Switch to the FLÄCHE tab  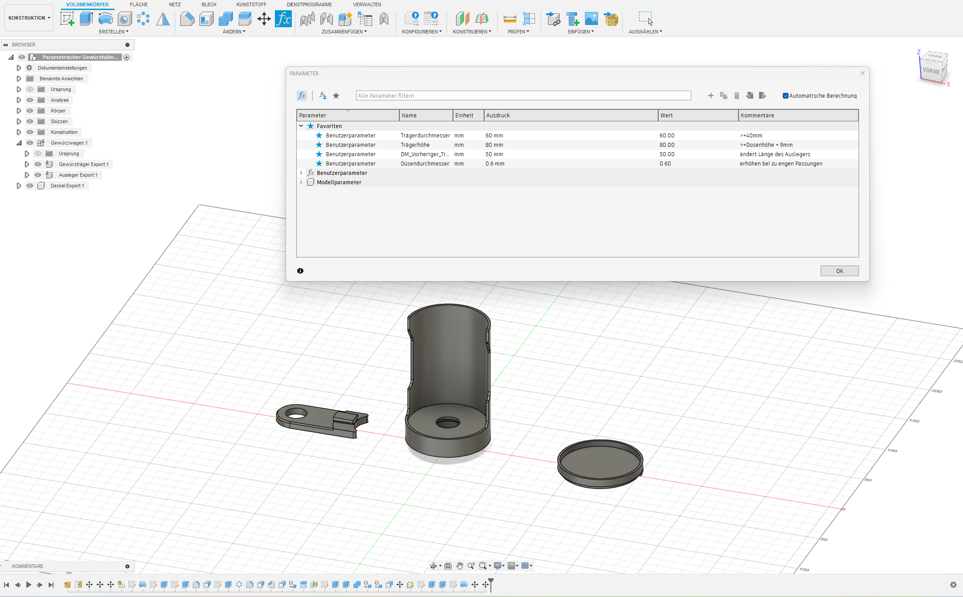(x=139, y=4)
